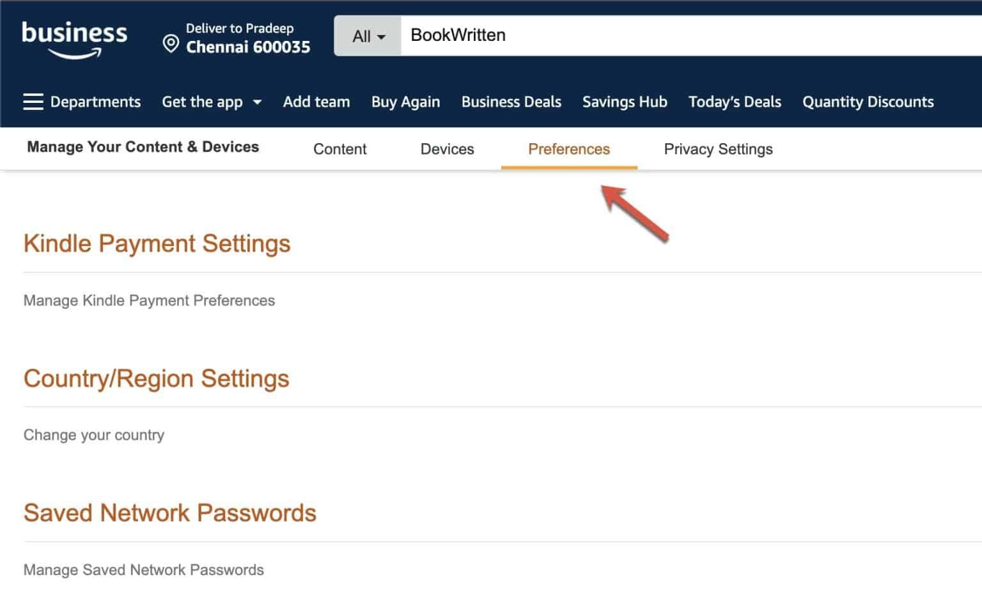
Task: Open the All search category dropdown
Action: [x=367, y=36]
